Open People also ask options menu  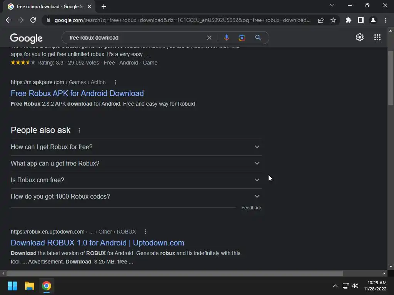click(79, 130)
